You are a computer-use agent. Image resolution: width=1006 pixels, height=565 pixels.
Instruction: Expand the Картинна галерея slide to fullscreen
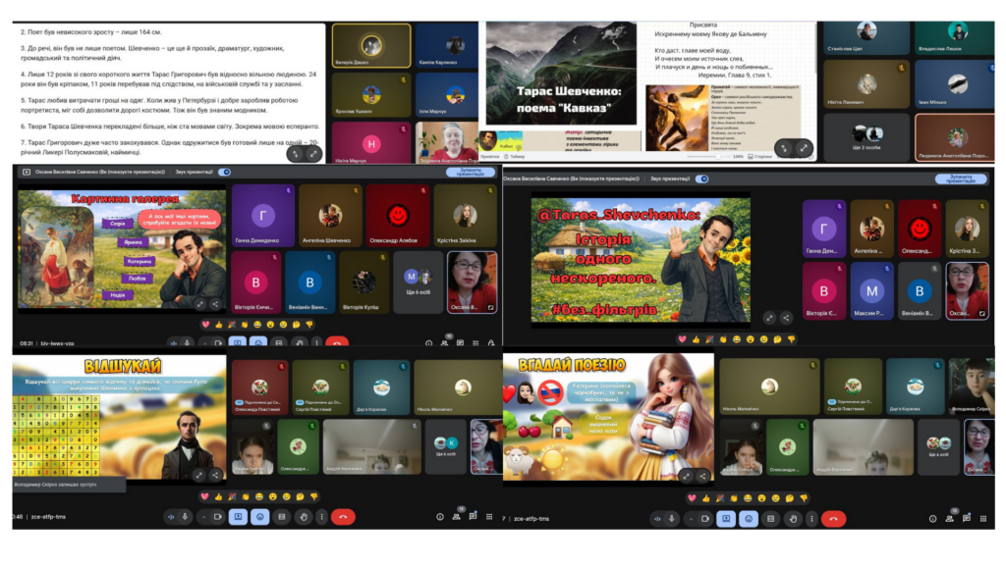200,304
